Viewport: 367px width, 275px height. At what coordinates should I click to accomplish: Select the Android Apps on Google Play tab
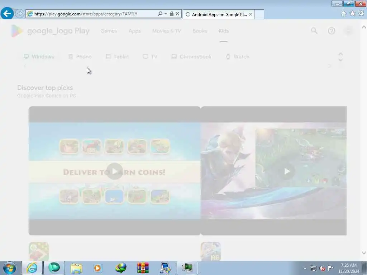coord(219,14)
